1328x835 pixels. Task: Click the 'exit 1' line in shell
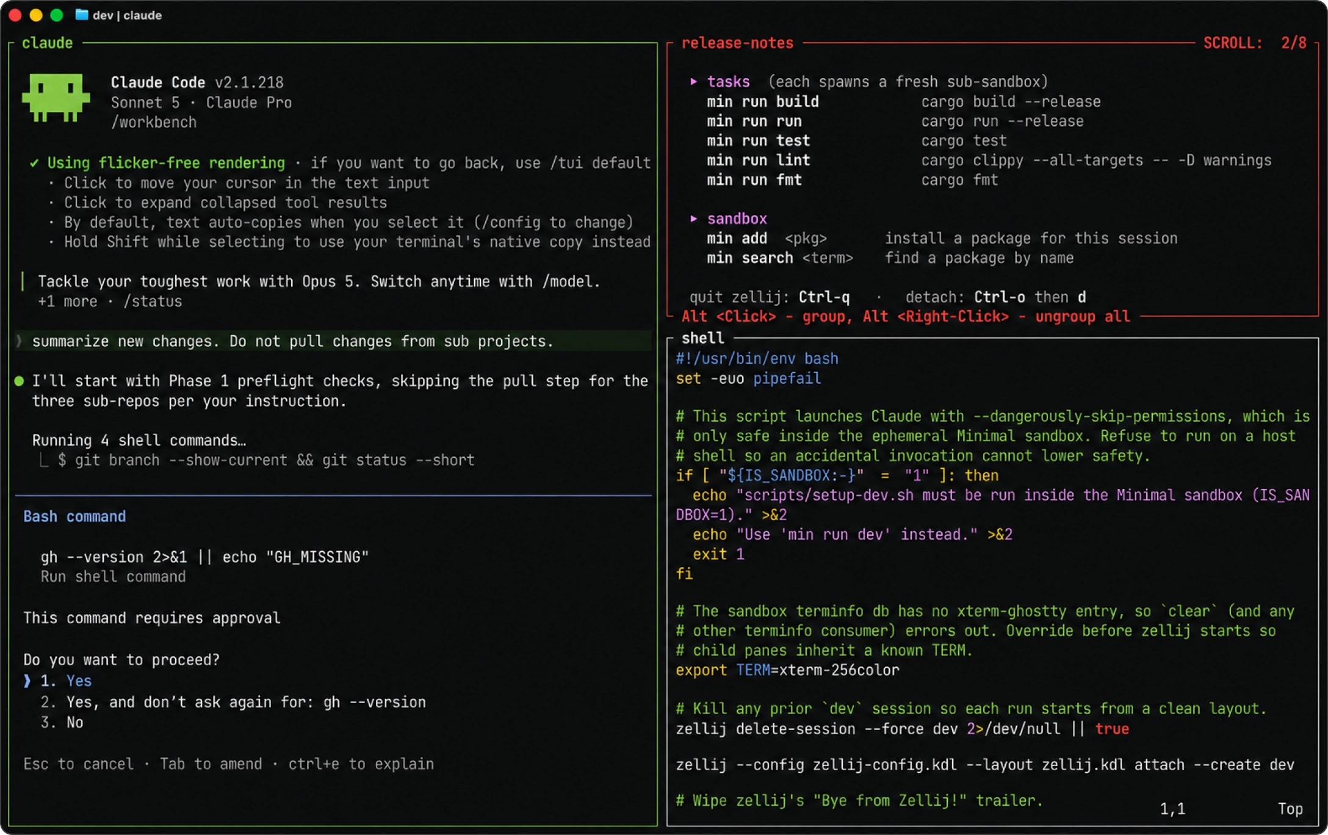[718, 554]
